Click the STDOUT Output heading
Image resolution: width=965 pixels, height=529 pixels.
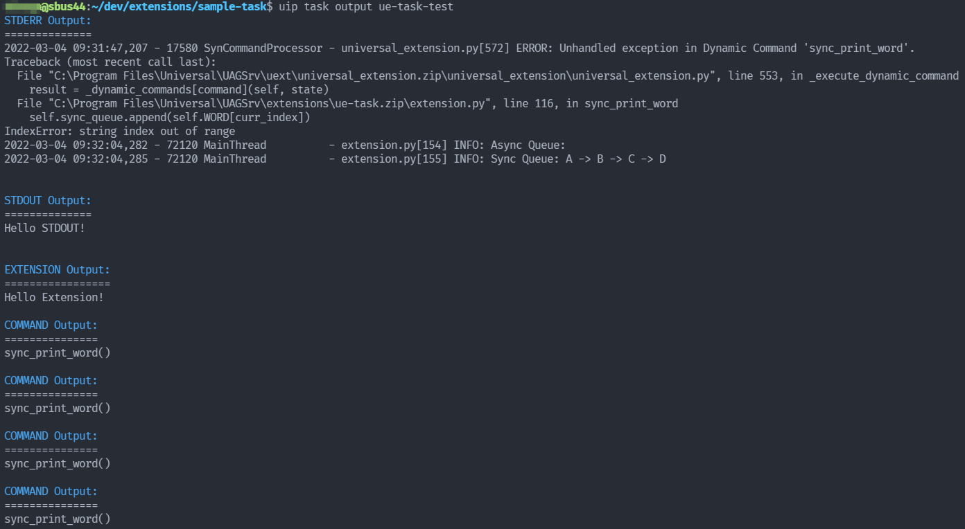coord(48,200)
